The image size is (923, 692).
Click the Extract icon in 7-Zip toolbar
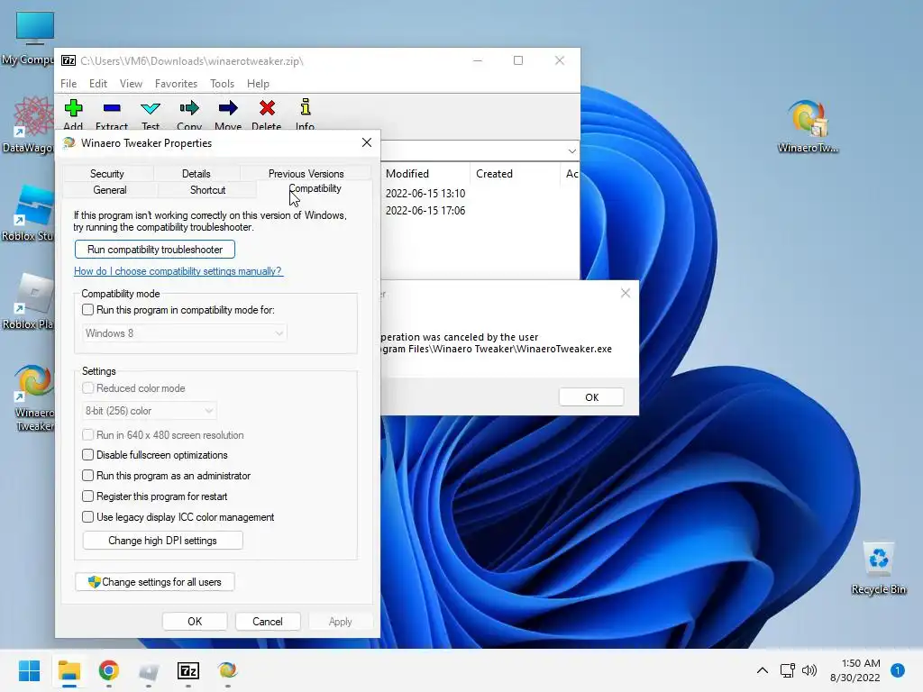(111, 108)
